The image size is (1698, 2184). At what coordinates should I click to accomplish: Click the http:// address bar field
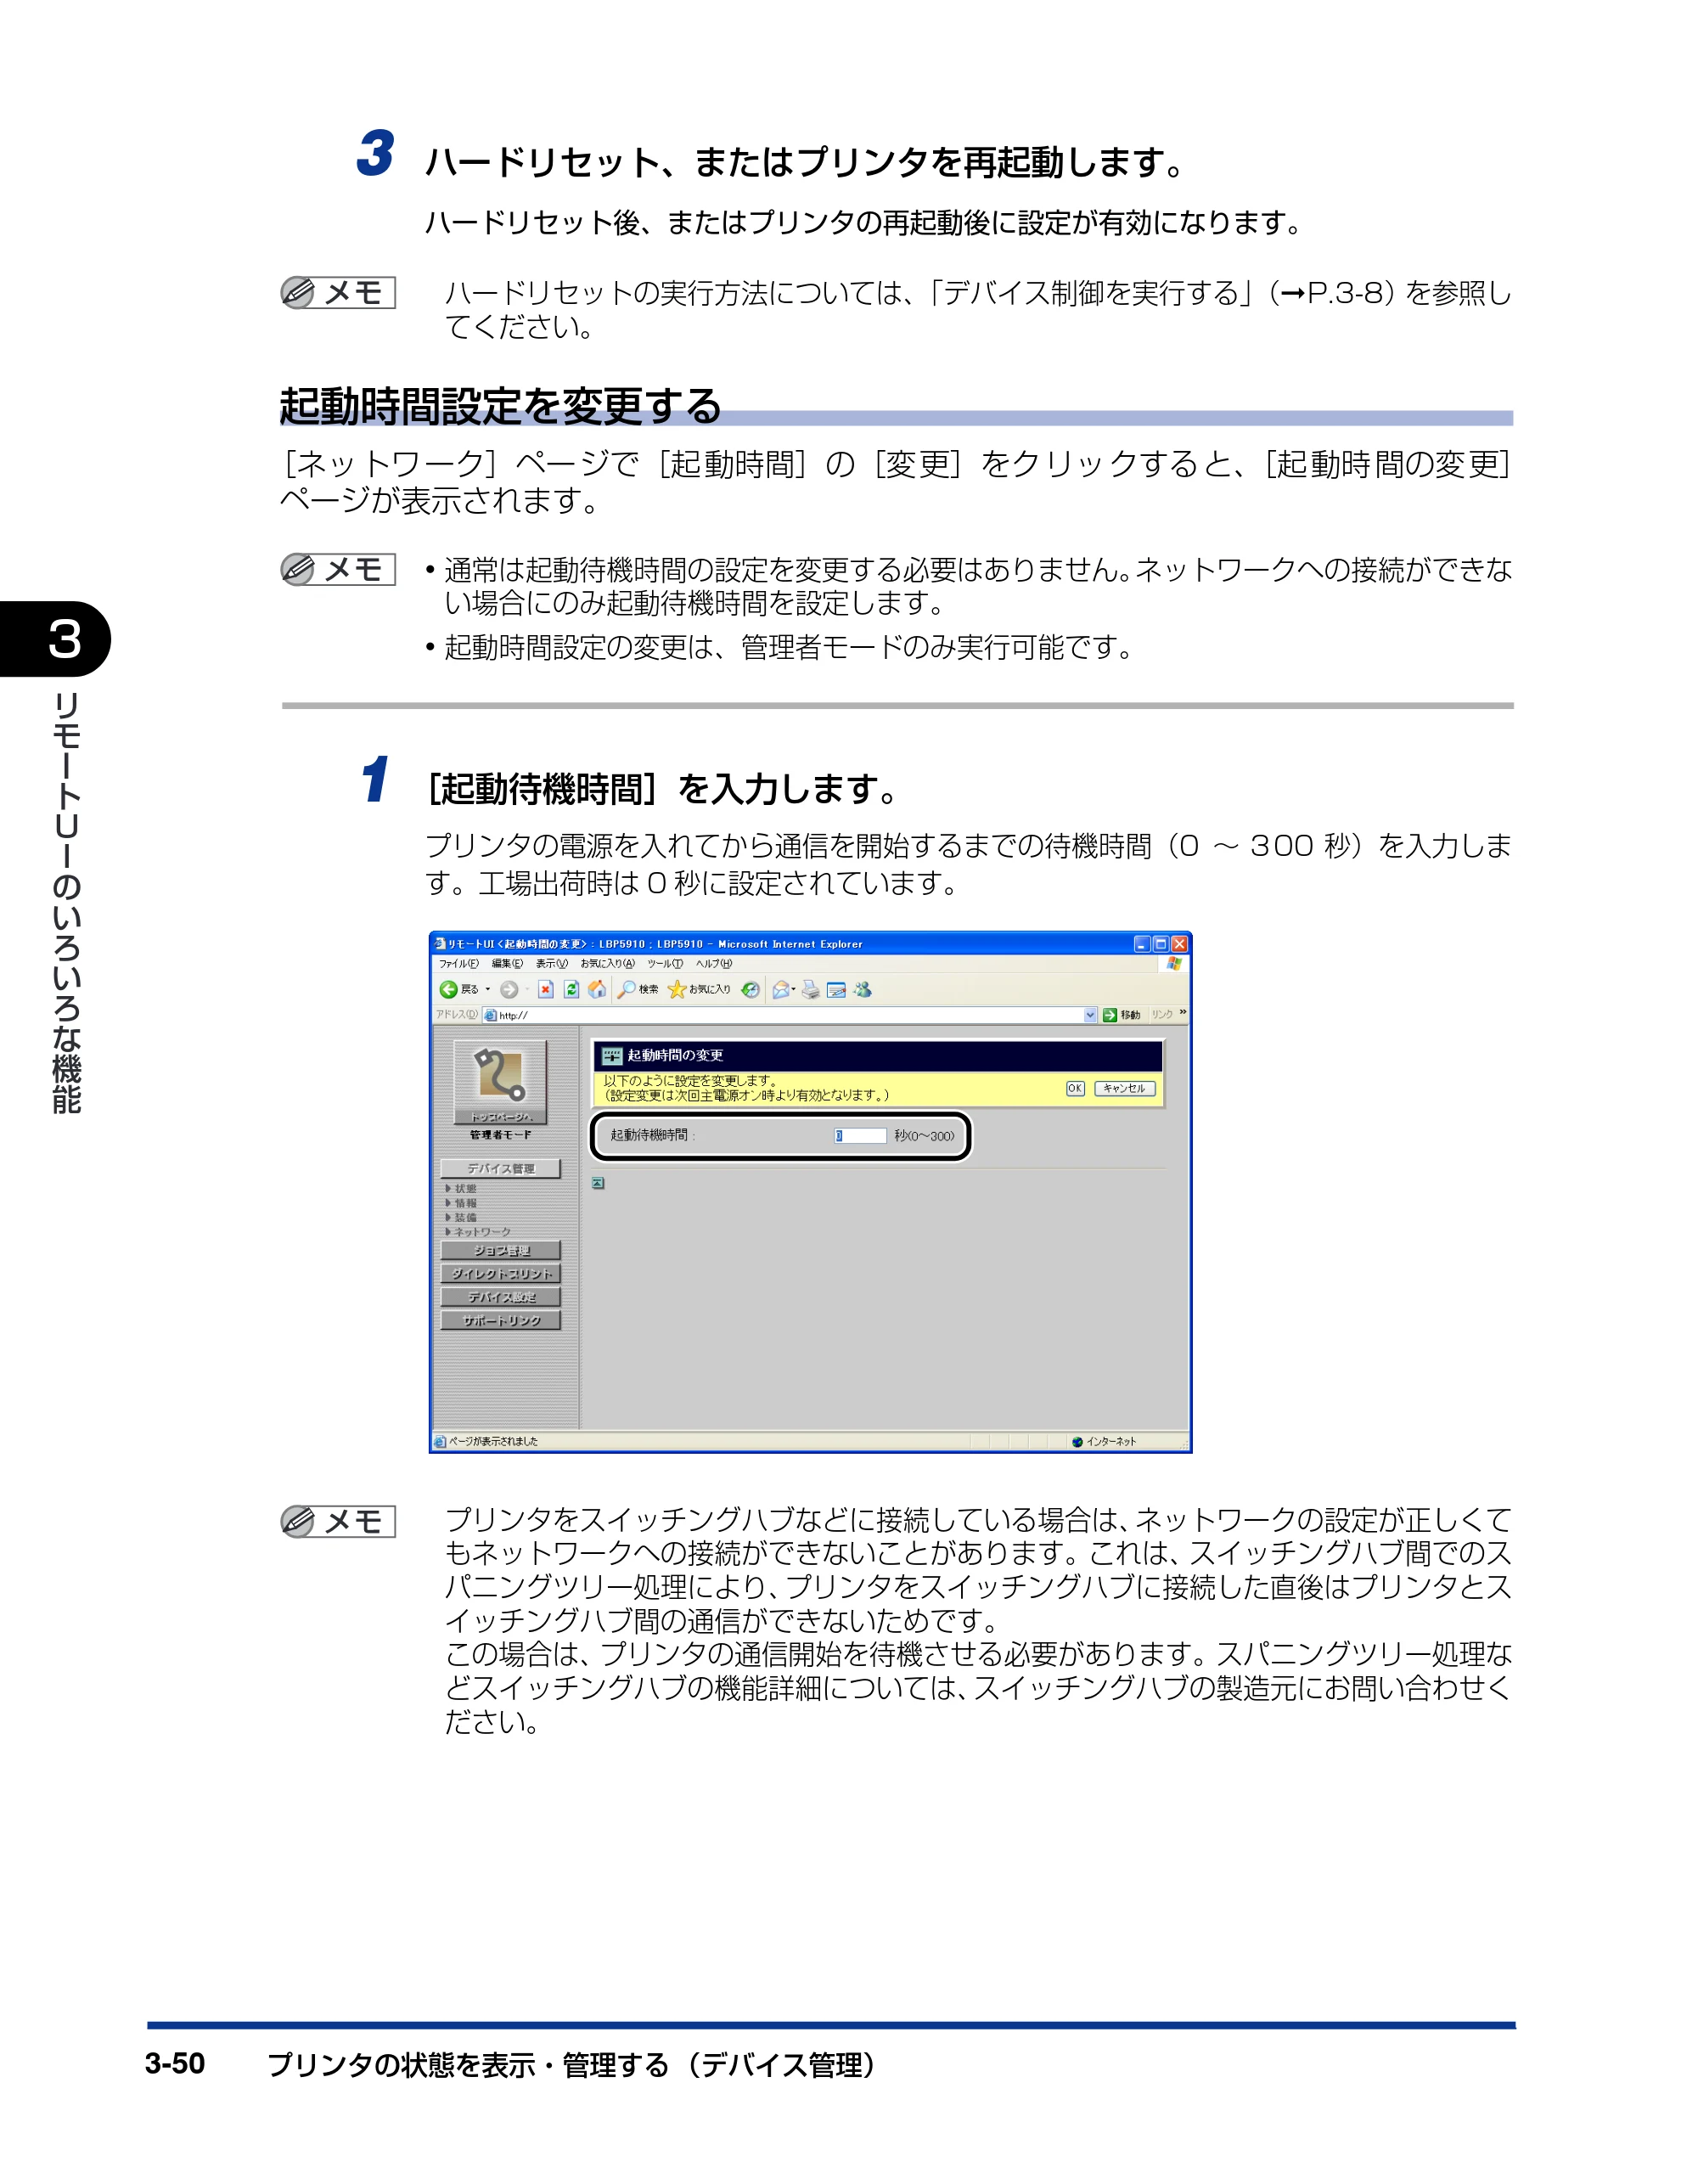[x=789, y=1014]
